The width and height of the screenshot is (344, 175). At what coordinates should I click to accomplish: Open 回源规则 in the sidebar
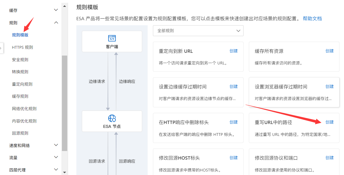20,133
